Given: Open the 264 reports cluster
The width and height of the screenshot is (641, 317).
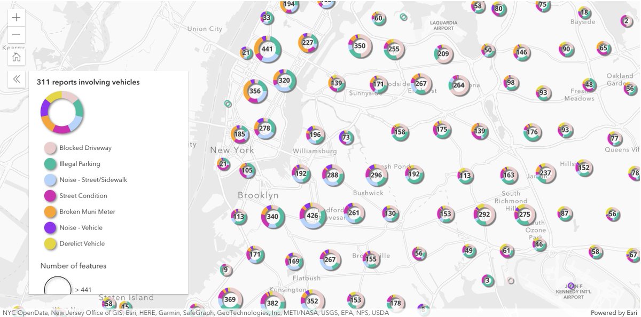Looking at the screenshot, I should (459, 85).
